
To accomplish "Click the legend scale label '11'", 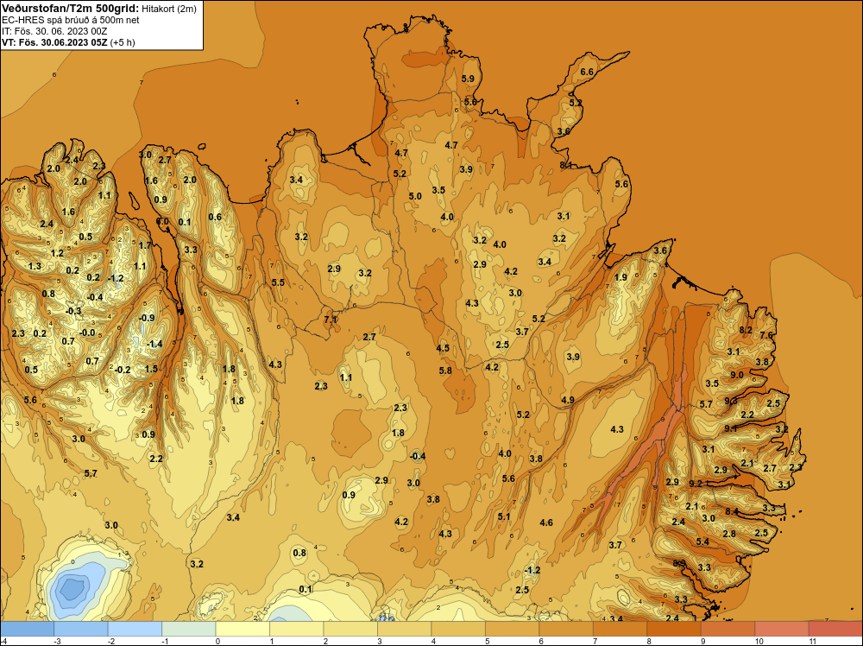I will (x=813, y=641).
